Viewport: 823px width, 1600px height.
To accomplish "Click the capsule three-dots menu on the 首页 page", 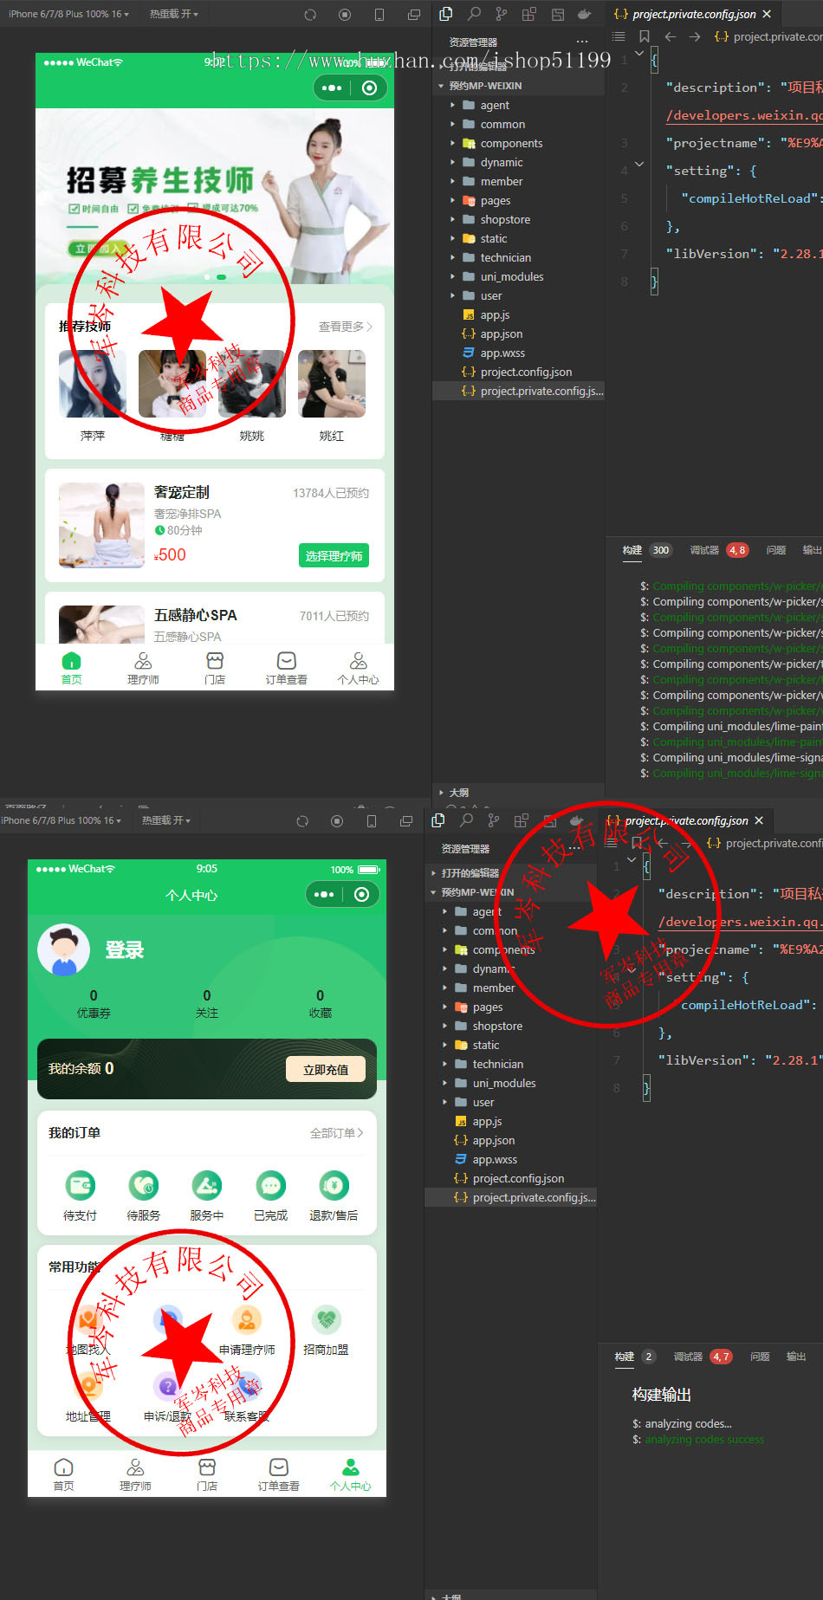I will [x=332, y=87].
